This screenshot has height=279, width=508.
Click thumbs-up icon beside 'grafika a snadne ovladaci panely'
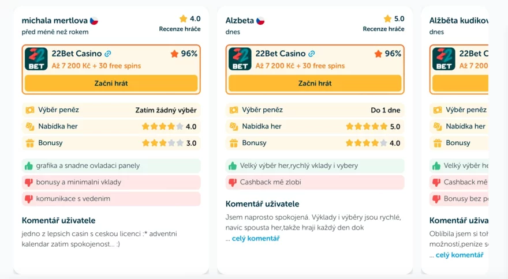pyautogui.click(x=29, y=166)
